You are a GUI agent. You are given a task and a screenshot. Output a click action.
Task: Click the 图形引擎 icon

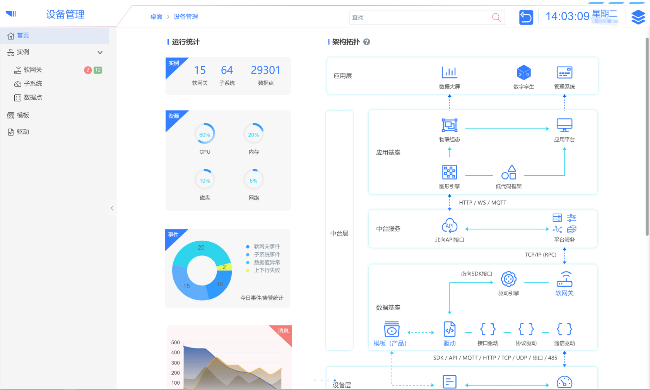tap(449, 172)
